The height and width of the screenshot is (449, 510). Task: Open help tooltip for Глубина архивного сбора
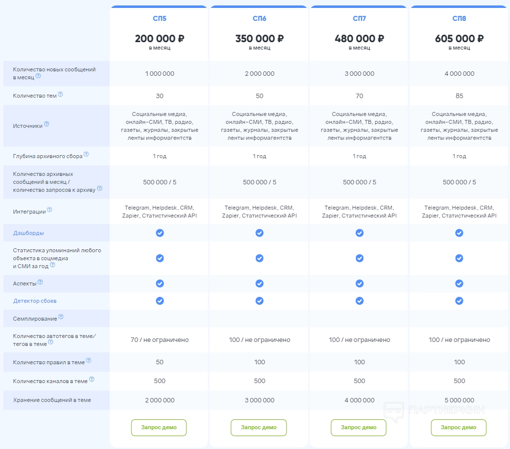click(86, 154)
